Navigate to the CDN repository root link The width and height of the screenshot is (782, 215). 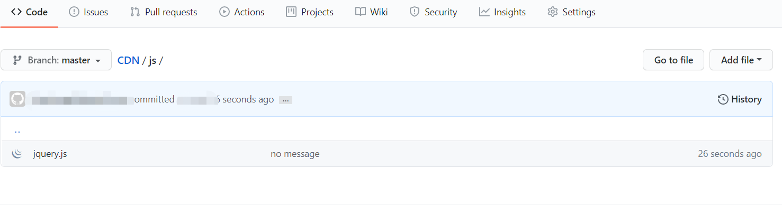click(128, 60)
